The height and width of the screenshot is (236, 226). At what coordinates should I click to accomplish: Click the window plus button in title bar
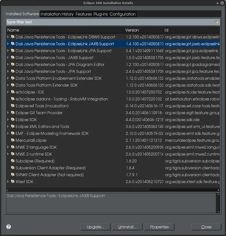[x=218, y=3]
